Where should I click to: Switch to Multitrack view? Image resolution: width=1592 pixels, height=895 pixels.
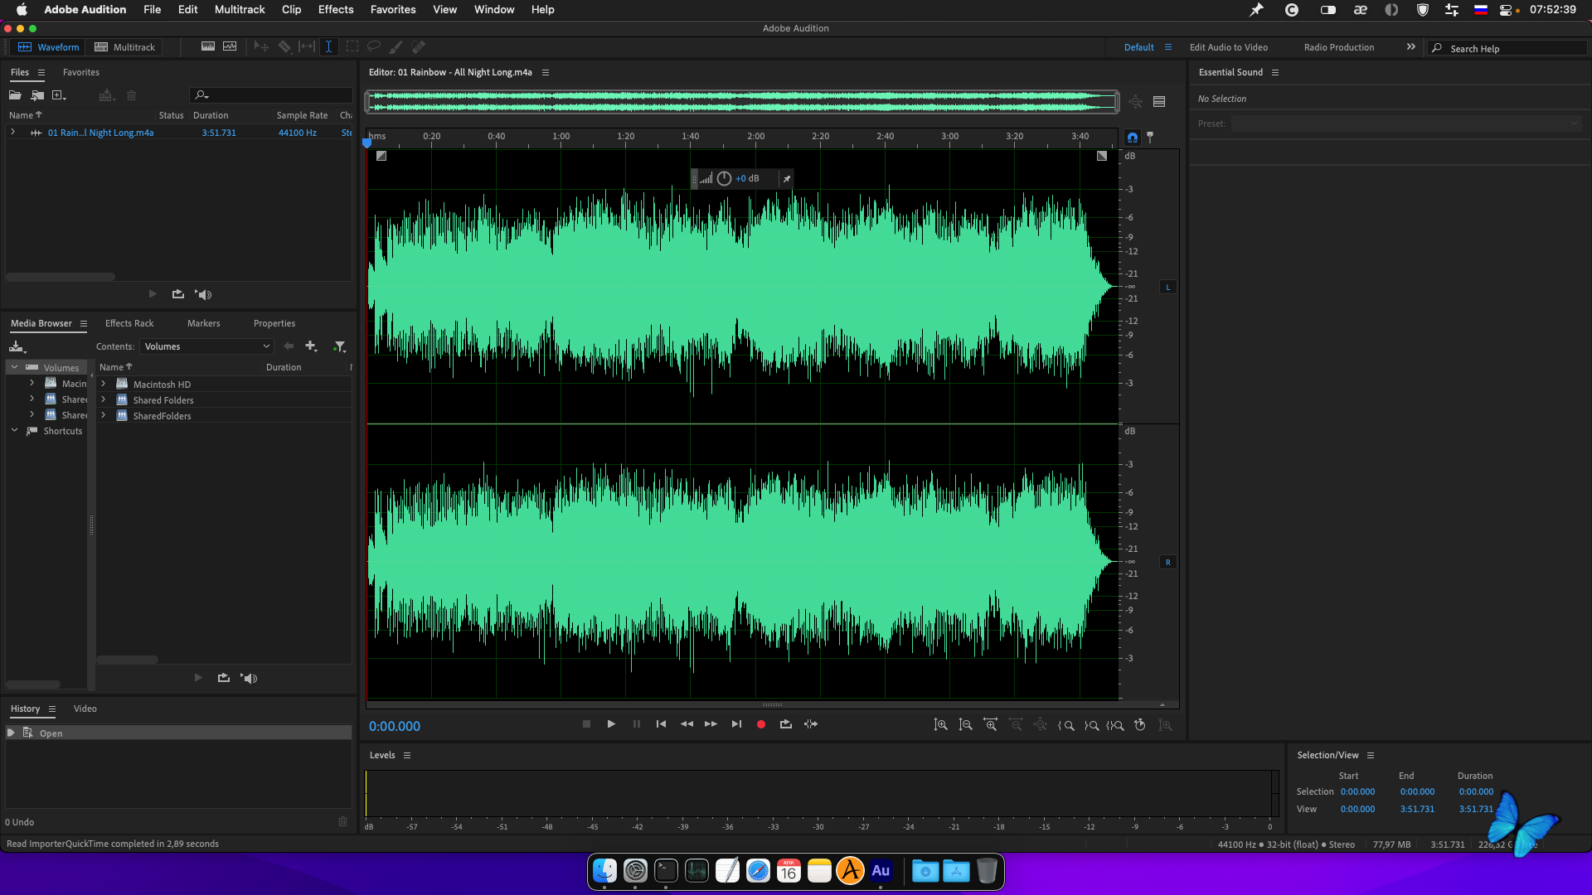pyautogui.click(x=124, y=47)
